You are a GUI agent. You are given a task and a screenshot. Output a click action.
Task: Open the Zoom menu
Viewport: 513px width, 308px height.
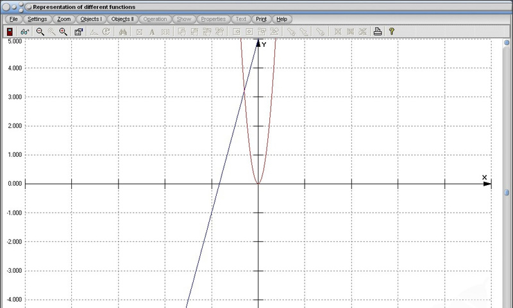(63, 19)
